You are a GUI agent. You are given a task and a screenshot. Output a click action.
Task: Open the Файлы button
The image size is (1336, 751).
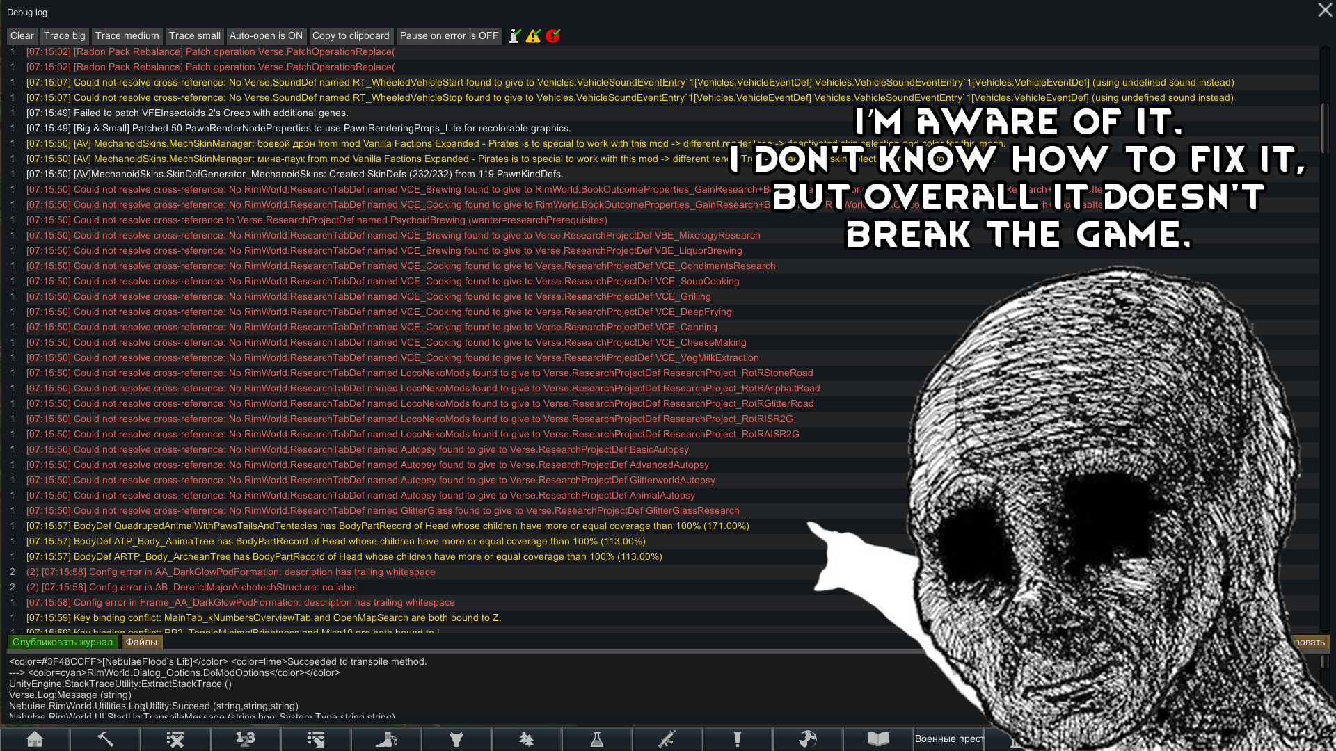(x=141, y=642)
